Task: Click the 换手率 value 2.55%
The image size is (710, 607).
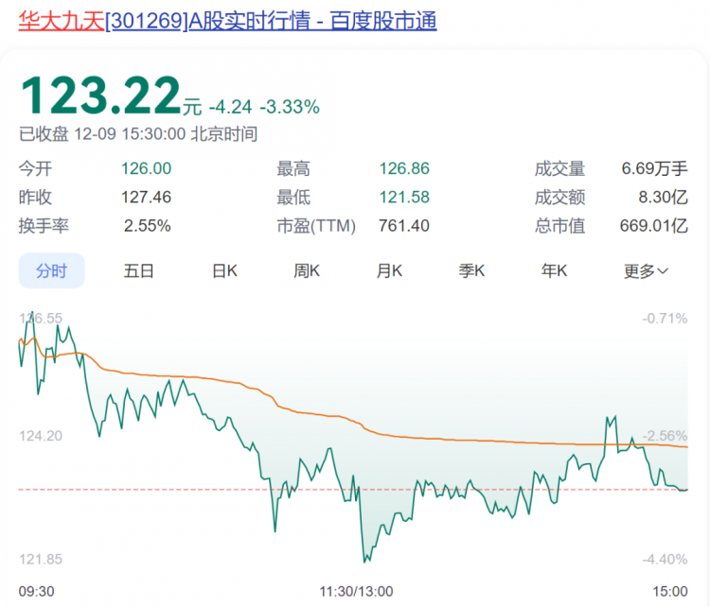Action: click(x=147, y=226)
